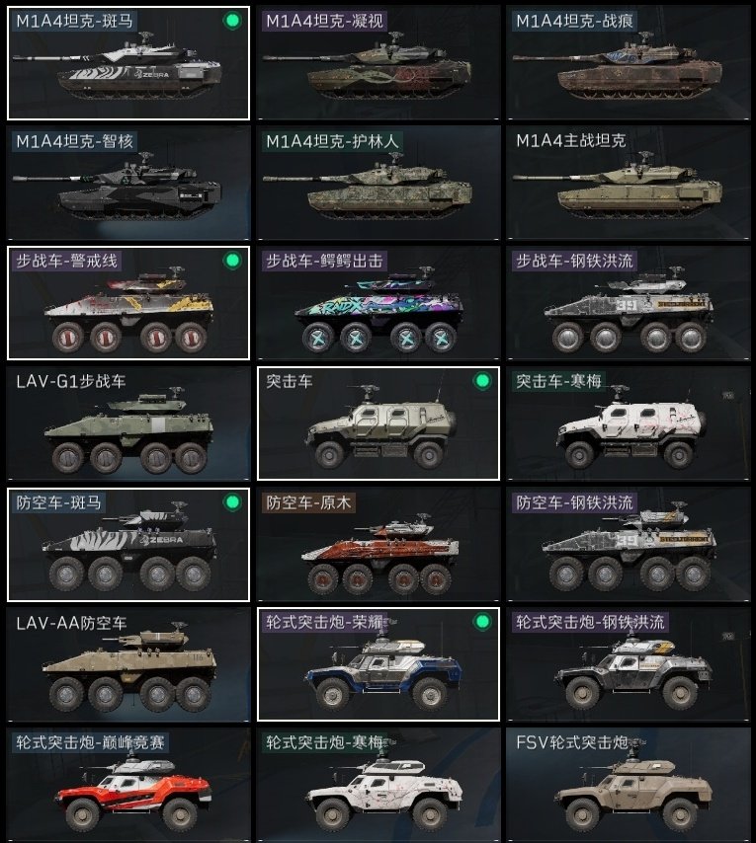756x843 pixels.
Task: Choose the graffiti 步战车-鳄鳄出击 skin
Action: click(x=378, y=303)
